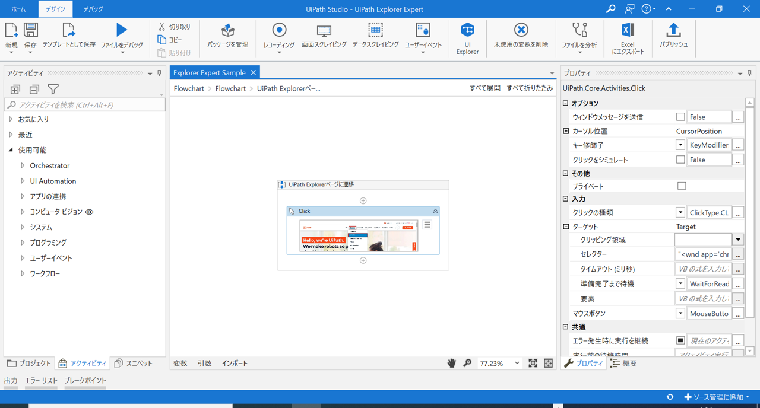Click the activities search field
This screenshot has width=760, height=408.
[85, 105]
